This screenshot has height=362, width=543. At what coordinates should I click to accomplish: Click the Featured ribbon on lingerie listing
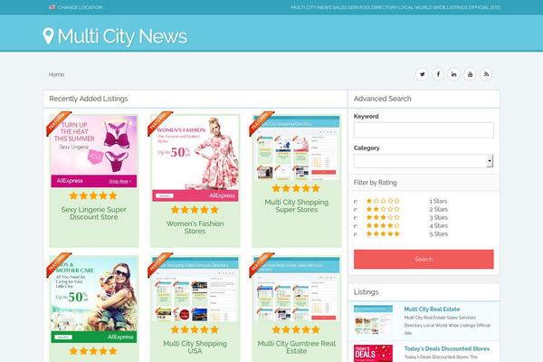coord(58,123)
